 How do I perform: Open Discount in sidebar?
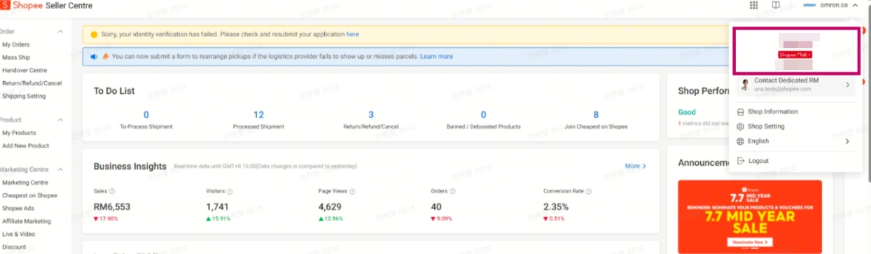(x=14, y=247)
